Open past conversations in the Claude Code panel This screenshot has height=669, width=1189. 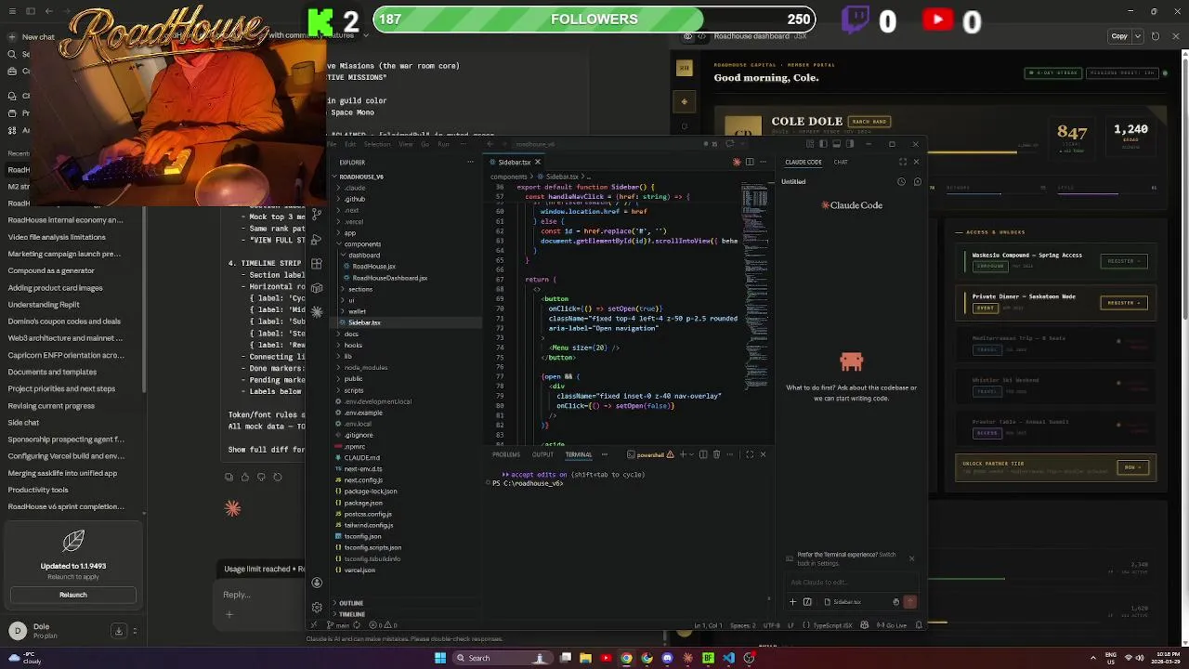tap(901, 182)
